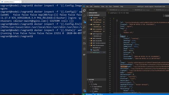Screen dimensions: 169x95
Task: Click the sync changes icon in status bar
Action: (x=95, y=94)
